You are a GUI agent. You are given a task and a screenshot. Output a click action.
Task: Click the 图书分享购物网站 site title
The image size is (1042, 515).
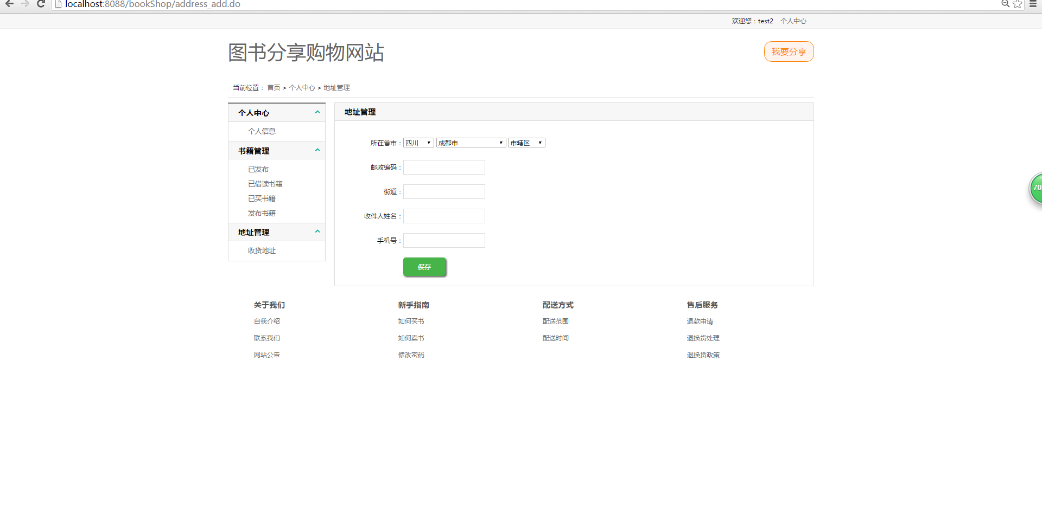point(306,53)
